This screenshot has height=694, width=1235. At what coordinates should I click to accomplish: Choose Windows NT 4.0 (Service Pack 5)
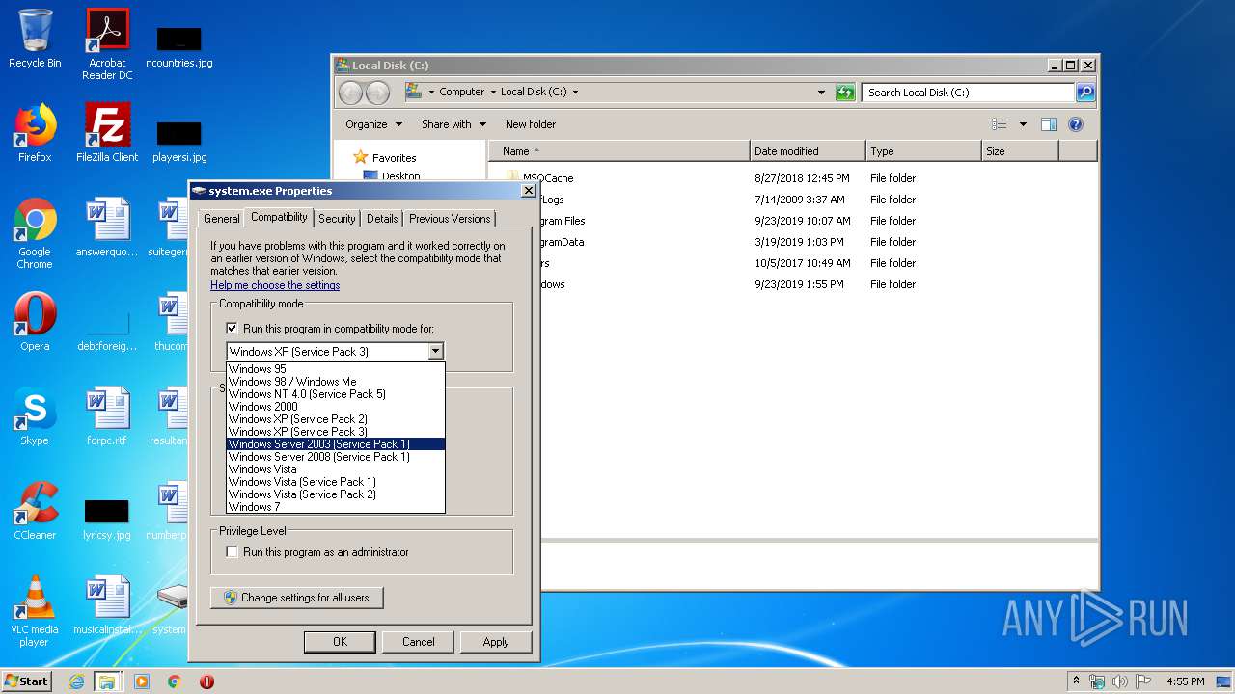336,394
